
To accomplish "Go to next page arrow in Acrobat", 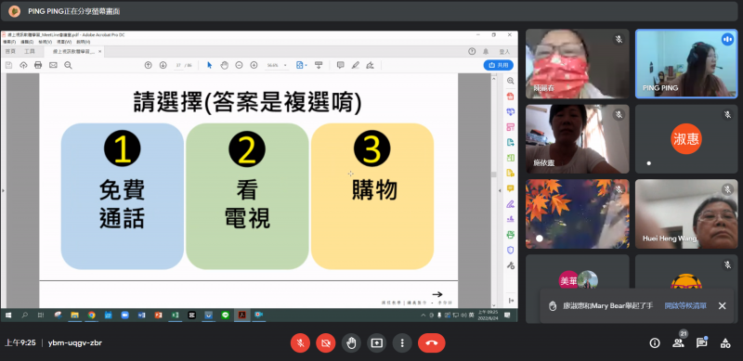I will [x=163, y=65].
